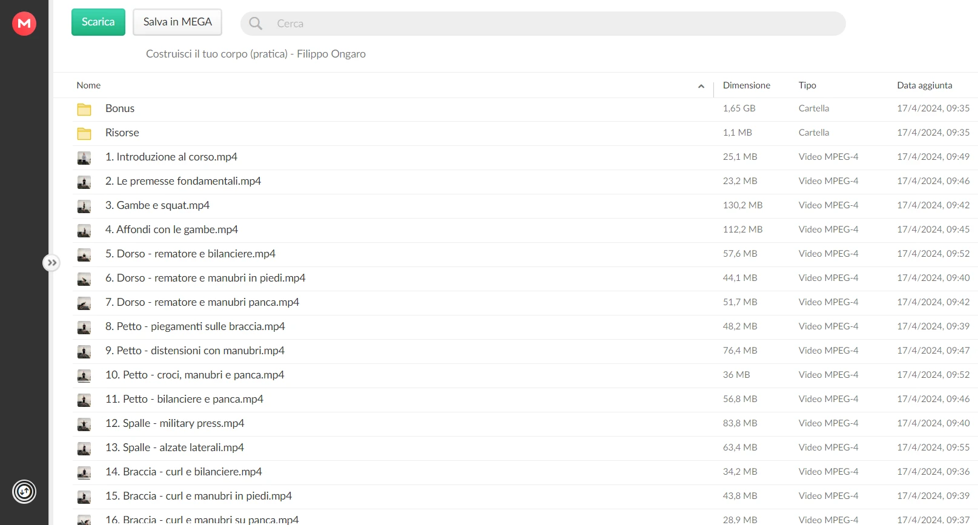Click the search magnifier icon
Image resolution: width=978 pixels, height=525 pixels.
click(256, 24)
